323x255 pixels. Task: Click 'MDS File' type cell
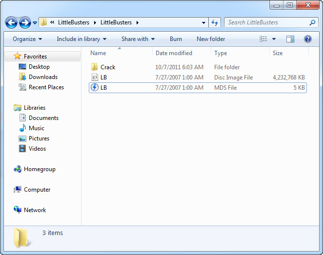coord(225,88)
